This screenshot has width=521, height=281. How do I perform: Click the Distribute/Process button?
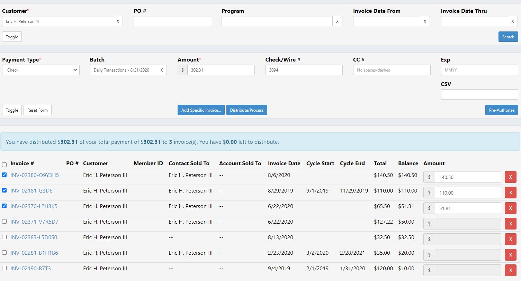tap(247, 110)
